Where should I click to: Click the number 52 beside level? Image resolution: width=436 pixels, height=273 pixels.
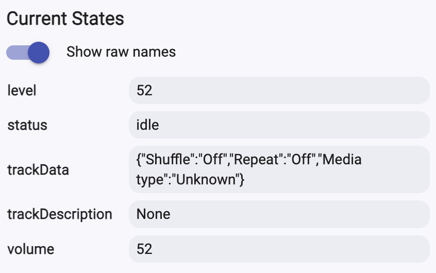pos(145,91)
